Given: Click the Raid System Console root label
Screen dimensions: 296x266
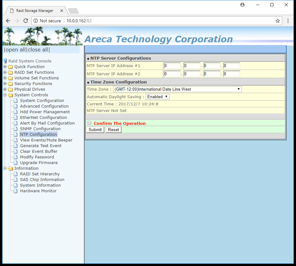Looking at the screenshot, I should click(30, 61).
